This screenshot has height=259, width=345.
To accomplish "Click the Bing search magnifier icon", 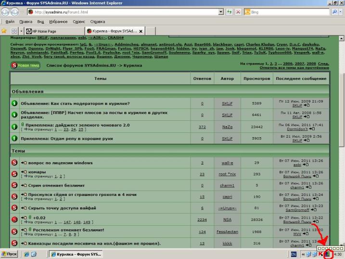I will tap(334, 12).
